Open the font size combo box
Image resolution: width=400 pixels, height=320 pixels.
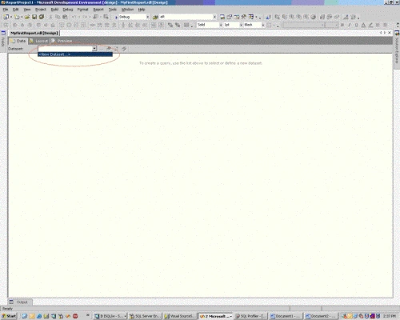[x=331, y=25]
